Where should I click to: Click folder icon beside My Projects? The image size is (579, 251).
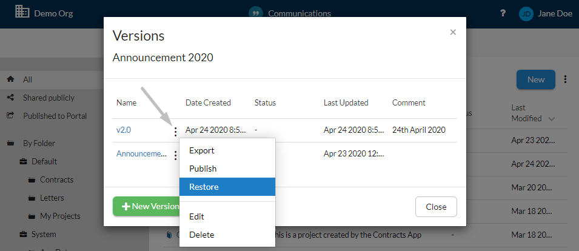pyautogui.click(x=32, y=216)
